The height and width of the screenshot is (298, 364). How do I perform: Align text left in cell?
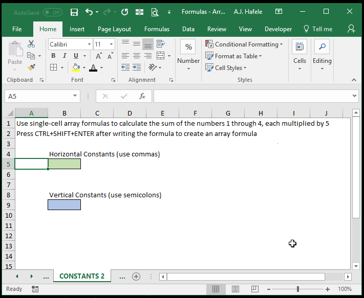click(125, 56)
